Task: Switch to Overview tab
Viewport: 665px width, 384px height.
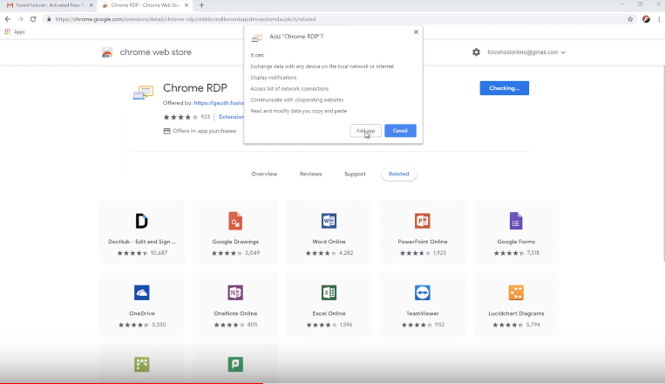Action: tap(264, 174)
